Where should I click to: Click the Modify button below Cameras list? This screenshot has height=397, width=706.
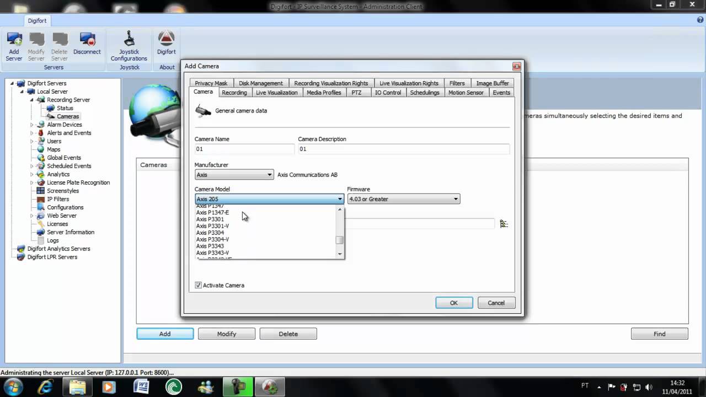227,334
